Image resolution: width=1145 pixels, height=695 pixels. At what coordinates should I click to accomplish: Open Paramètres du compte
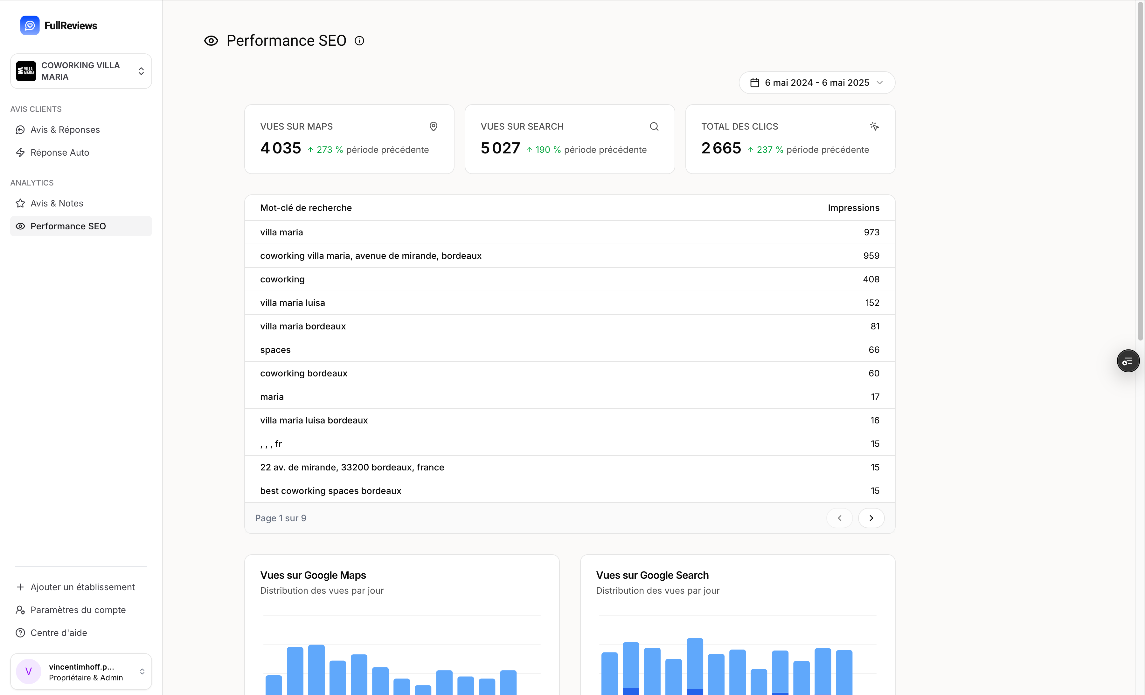click(81, 610)
